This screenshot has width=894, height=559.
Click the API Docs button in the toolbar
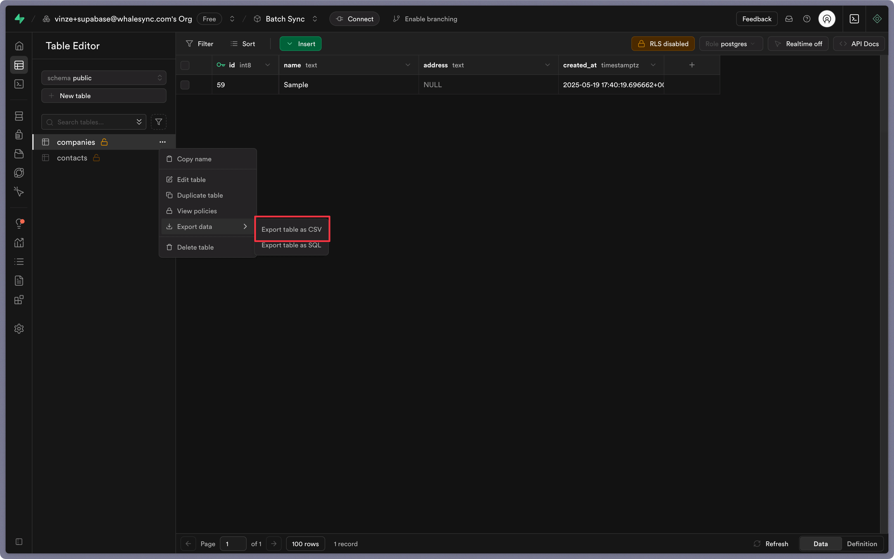pos(859,44)
